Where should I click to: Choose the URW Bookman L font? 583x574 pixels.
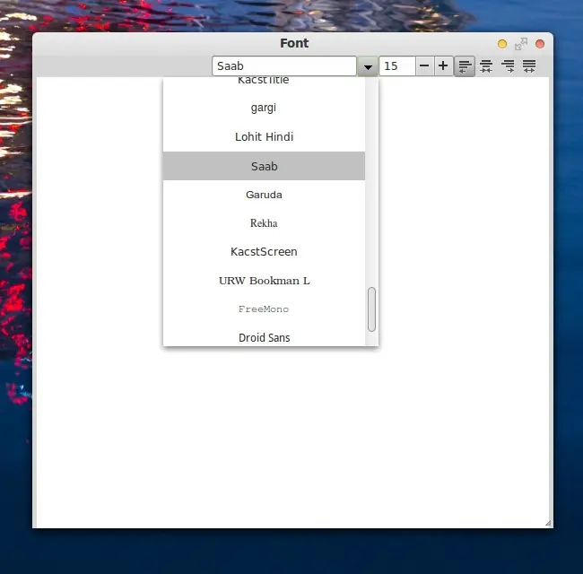coord(264,281)
